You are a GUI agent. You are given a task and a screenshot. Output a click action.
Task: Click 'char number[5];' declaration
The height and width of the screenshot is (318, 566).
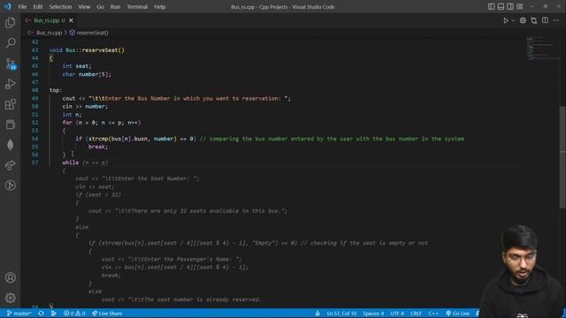[x=87, y=74]
